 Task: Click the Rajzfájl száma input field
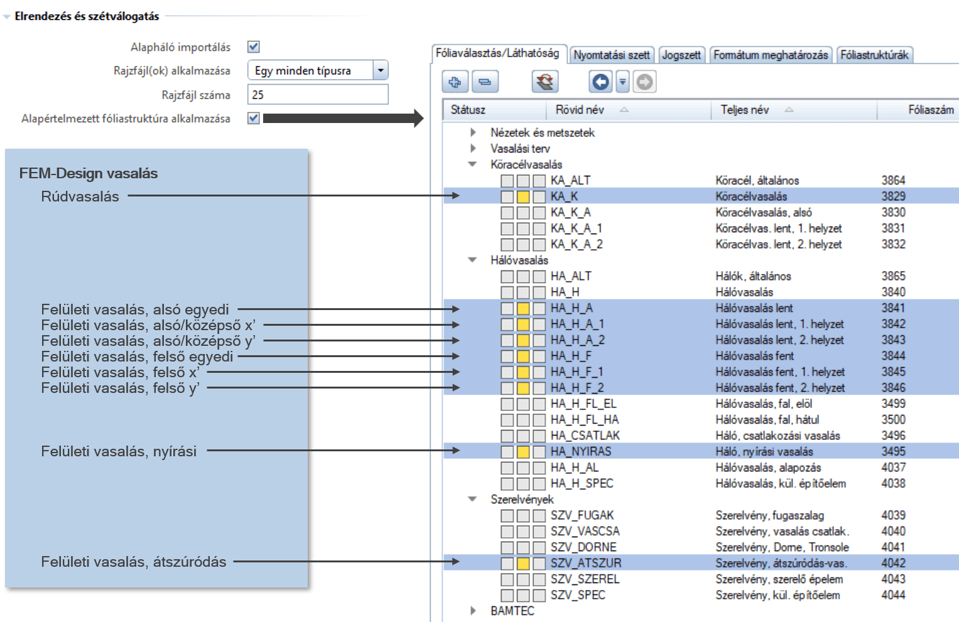pyautogui.click(x=318, y=95)
